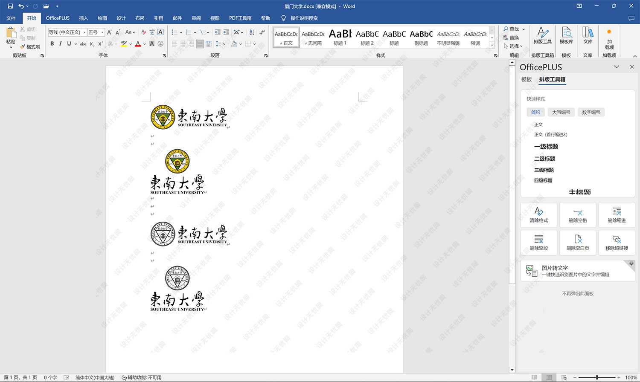The width and height of the screenshot is (640, 382).
Task: Switch to the 审阅 tab
Action: [196, 18]
